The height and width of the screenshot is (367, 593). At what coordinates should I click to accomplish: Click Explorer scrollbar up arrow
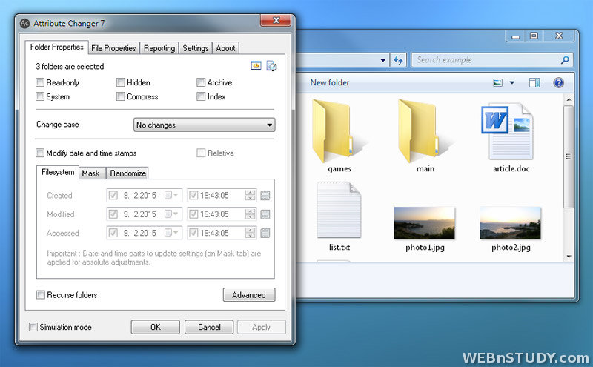tap(569, 99)
